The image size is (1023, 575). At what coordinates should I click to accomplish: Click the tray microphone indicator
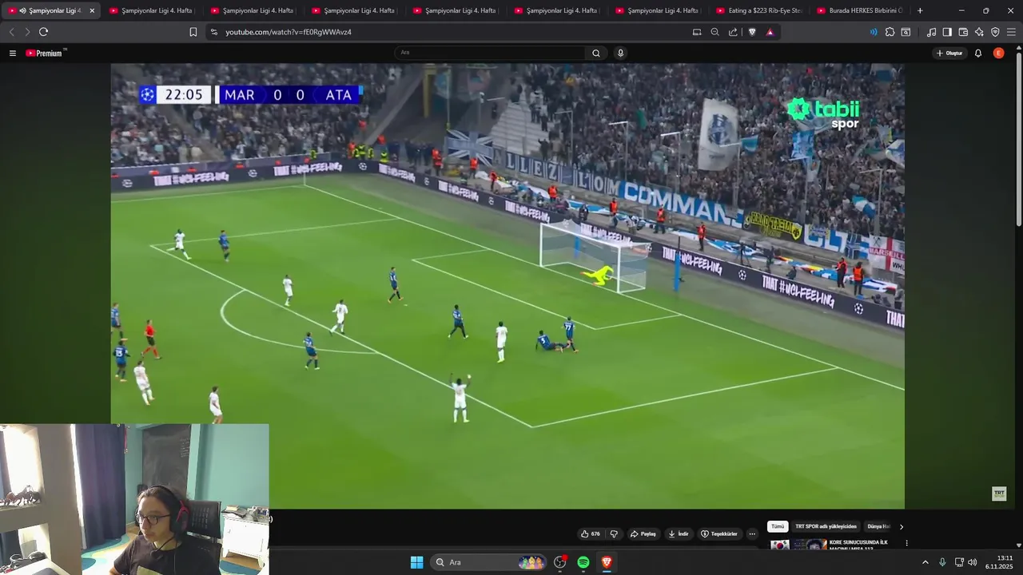click(942, 562)
